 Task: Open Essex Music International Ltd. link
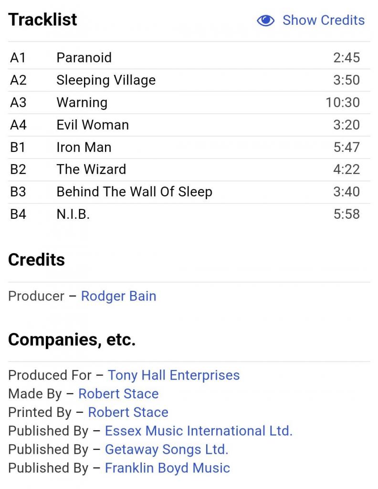[x=199, y=431]
